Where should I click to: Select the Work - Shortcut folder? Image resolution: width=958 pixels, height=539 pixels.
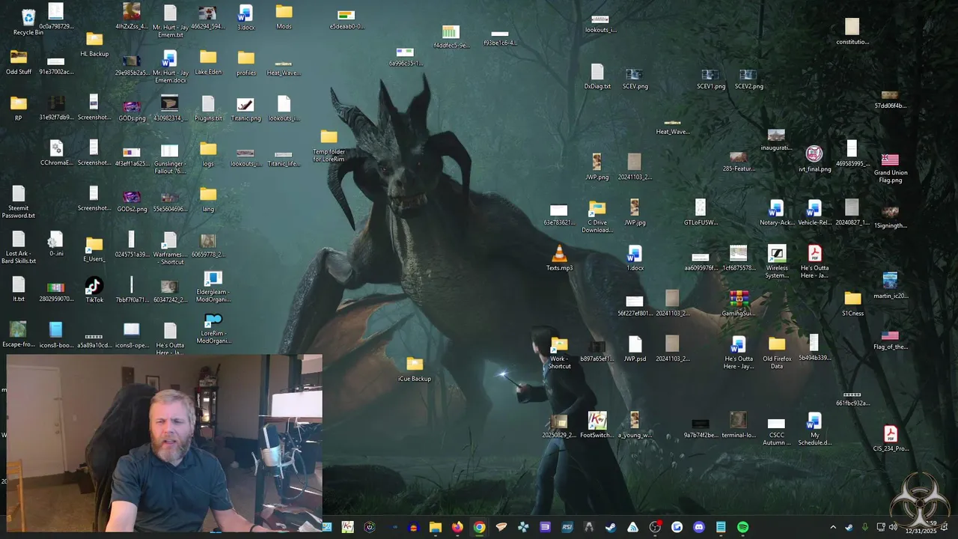[559, 352]
